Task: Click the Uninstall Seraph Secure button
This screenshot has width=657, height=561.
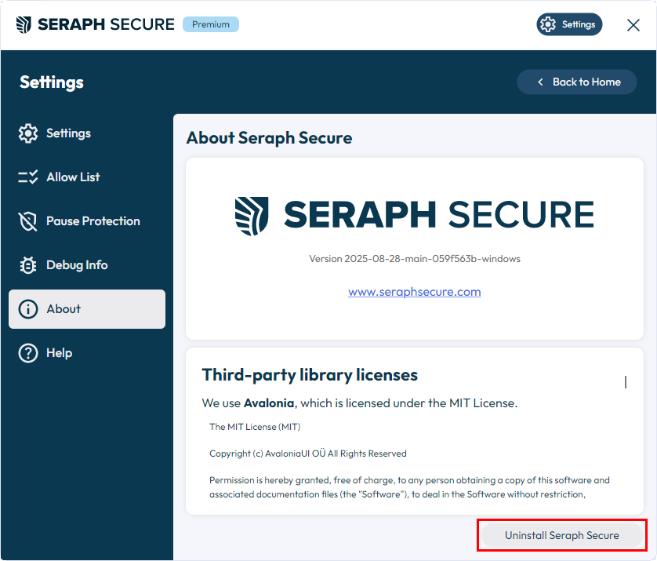Action: point(561,535)
